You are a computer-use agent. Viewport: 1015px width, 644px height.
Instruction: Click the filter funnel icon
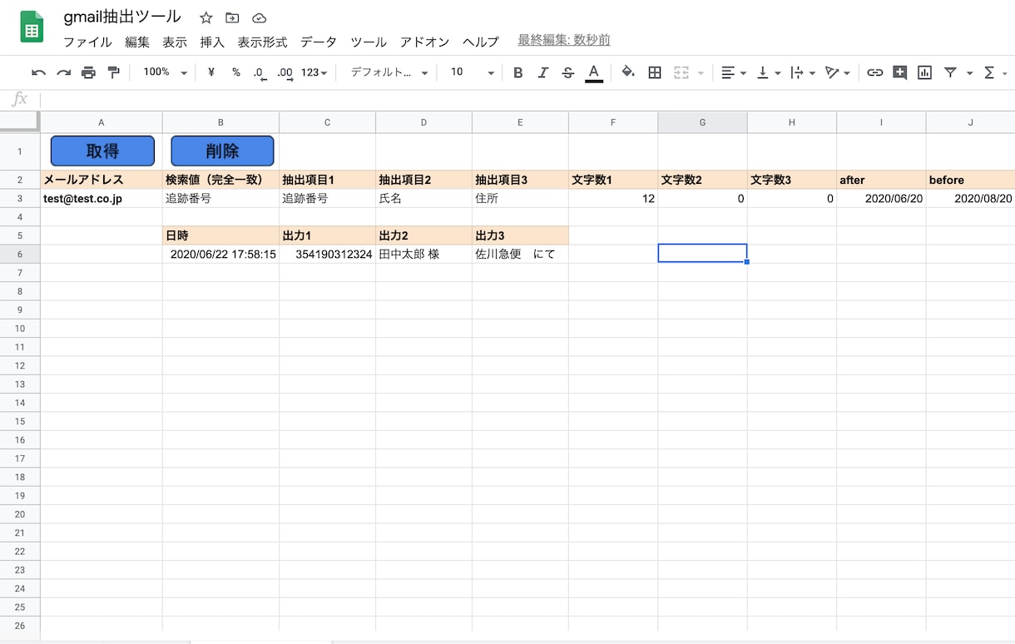(950, 73)
